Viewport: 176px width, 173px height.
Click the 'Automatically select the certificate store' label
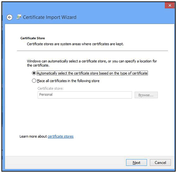[92, 73]
